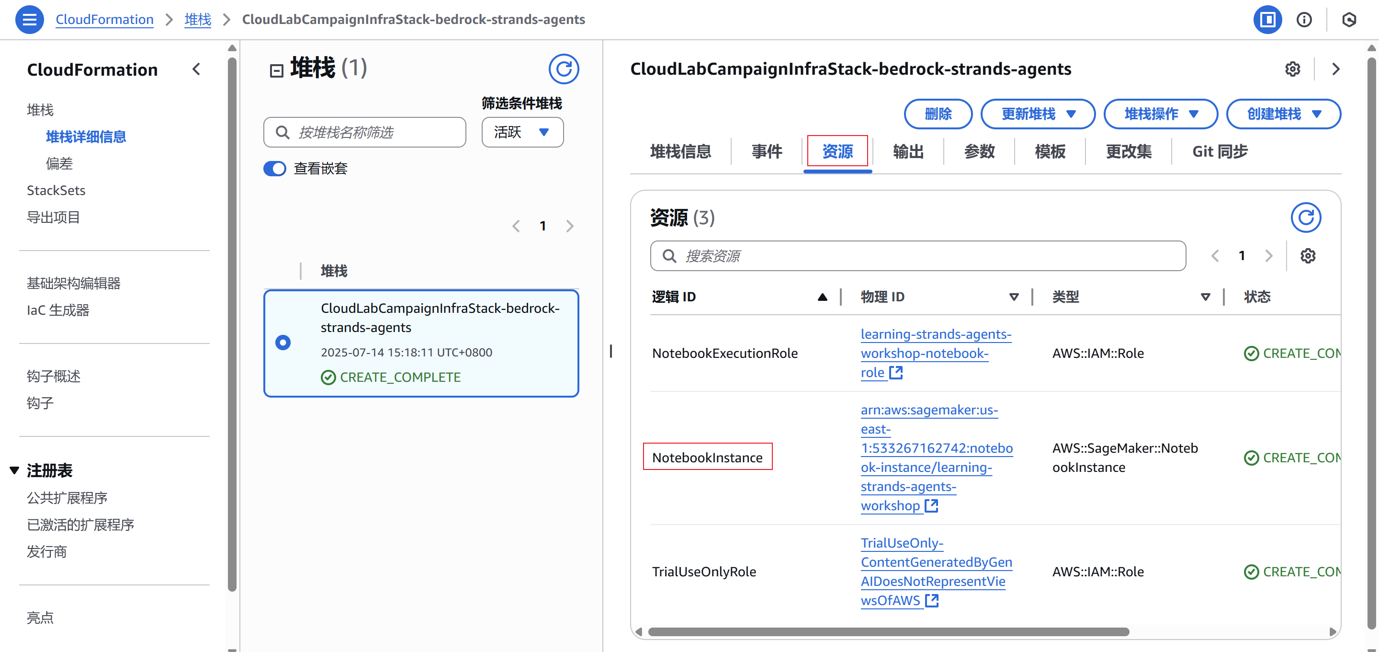
Task: Switch to the template tab
Action: 1050,151
